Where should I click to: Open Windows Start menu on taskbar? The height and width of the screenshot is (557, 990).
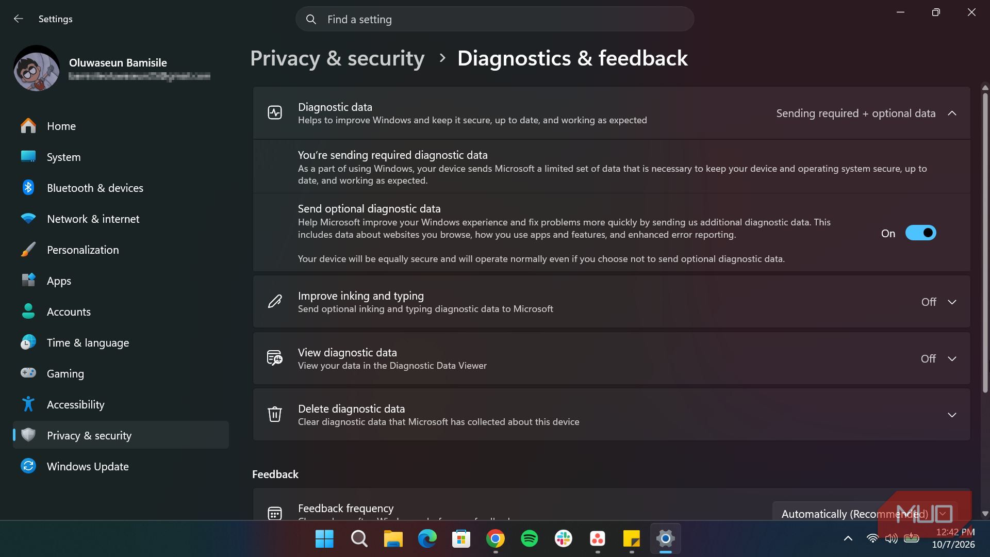(x=324, y=538)
